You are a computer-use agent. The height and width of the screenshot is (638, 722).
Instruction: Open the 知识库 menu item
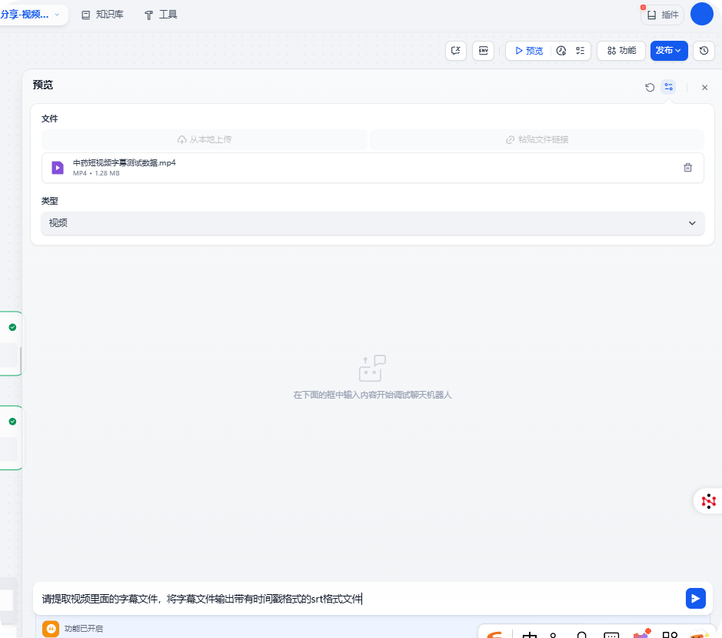pos(103,15)
